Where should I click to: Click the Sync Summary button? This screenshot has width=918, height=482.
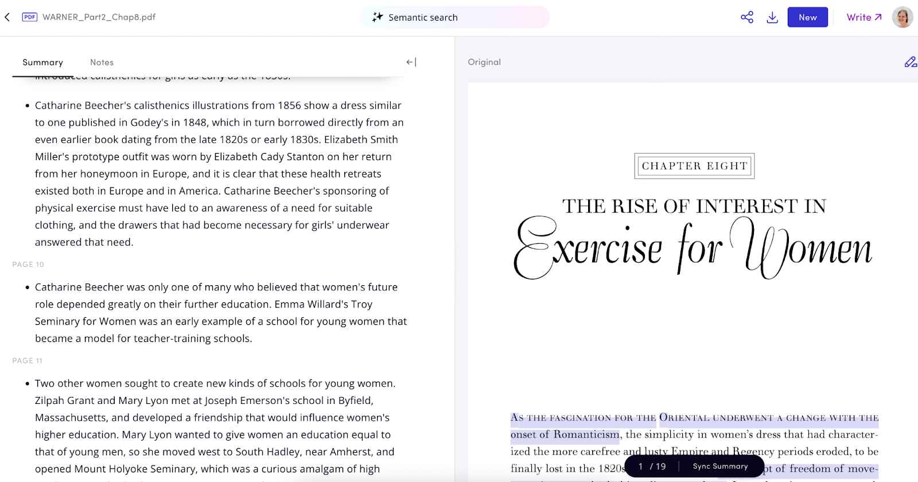pyautogui.click(x=721, y=467)
